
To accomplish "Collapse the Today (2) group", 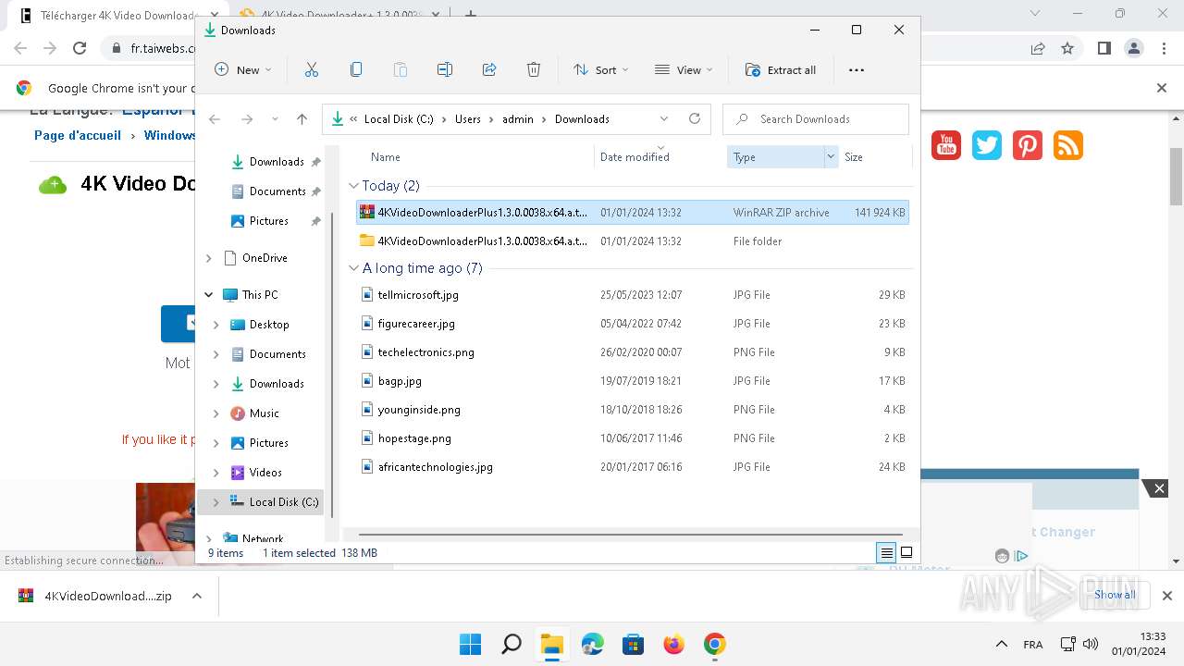I will 353,186.
